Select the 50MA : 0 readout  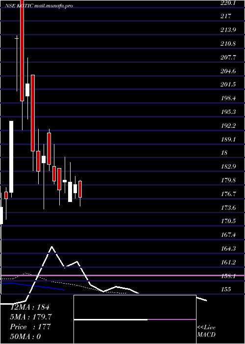point(25,336)
